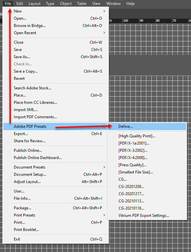Image resolution: width=191 pixels, height=252 pixels.
Task: Open the Edit menu
Action: 20,4
